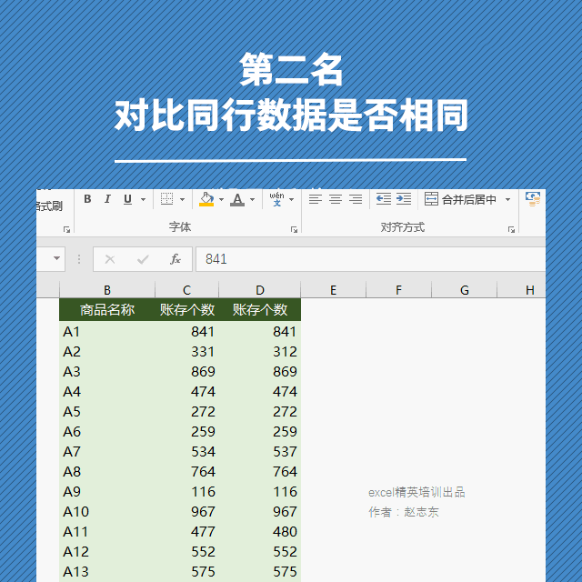Toggle Italic formatting
This screenshot has width=582, height=582.
click(107, 199)
